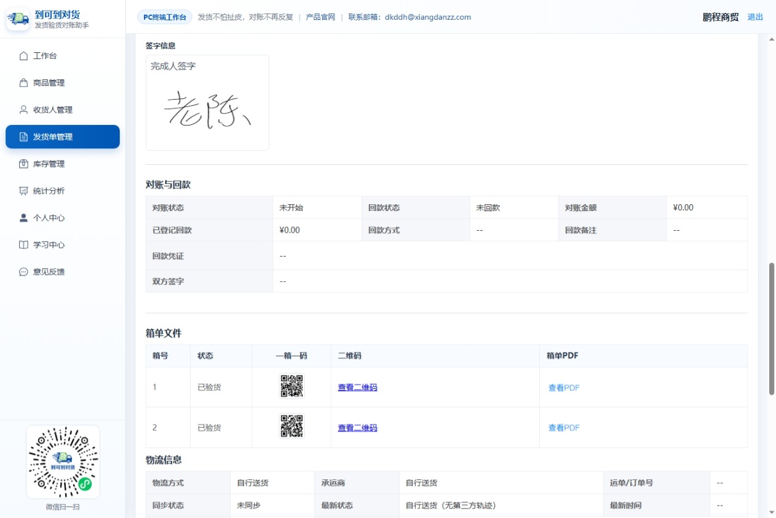Open 查看二维码 for box 2

357,428
